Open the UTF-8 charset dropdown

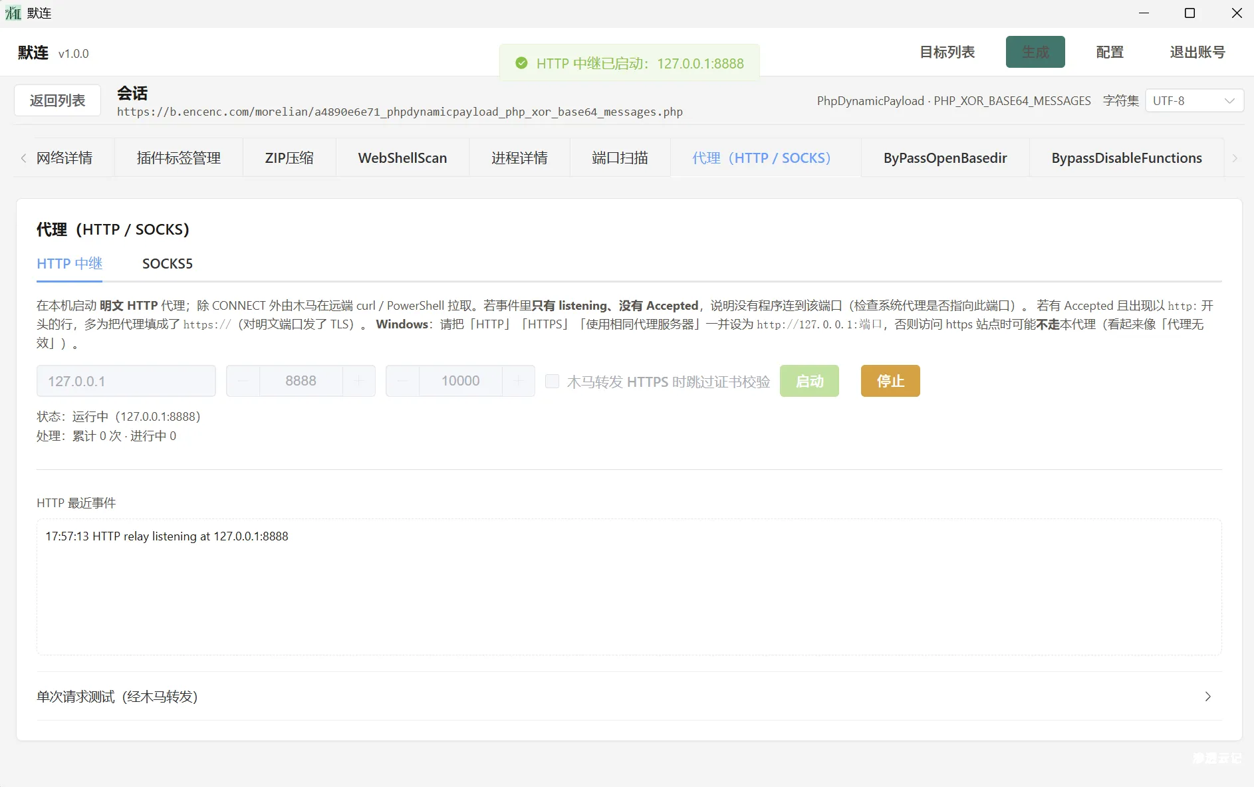pyautogui.click(x=1193, y=100)
